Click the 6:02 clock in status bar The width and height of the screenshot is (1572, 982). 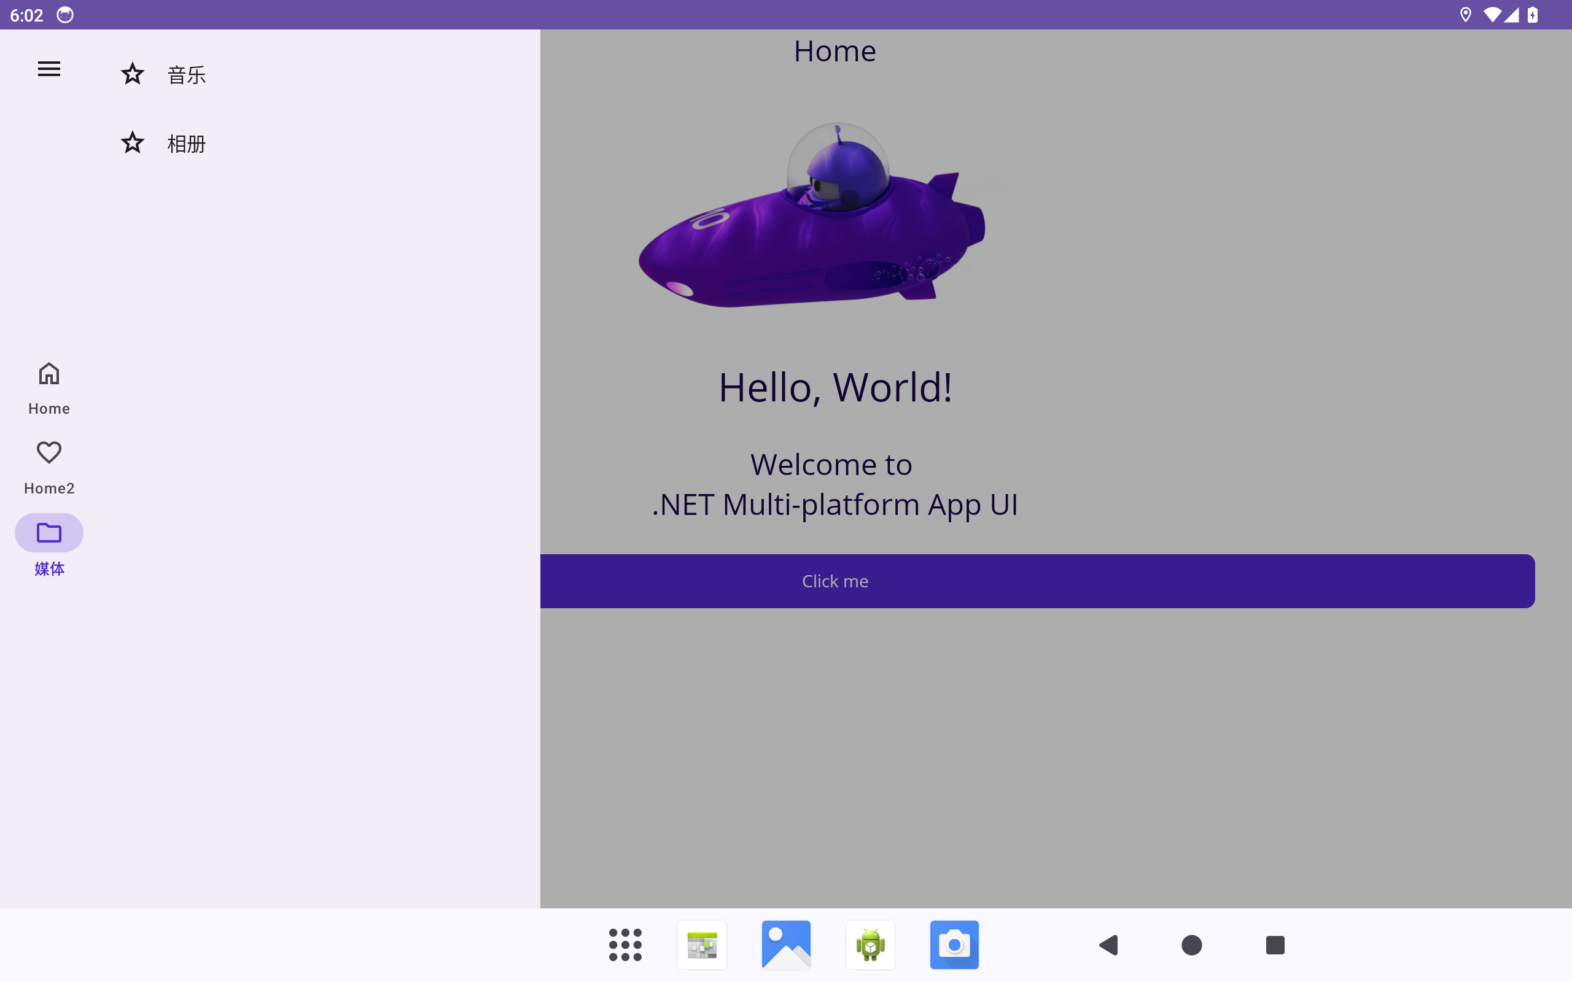[x=26, y=15]
